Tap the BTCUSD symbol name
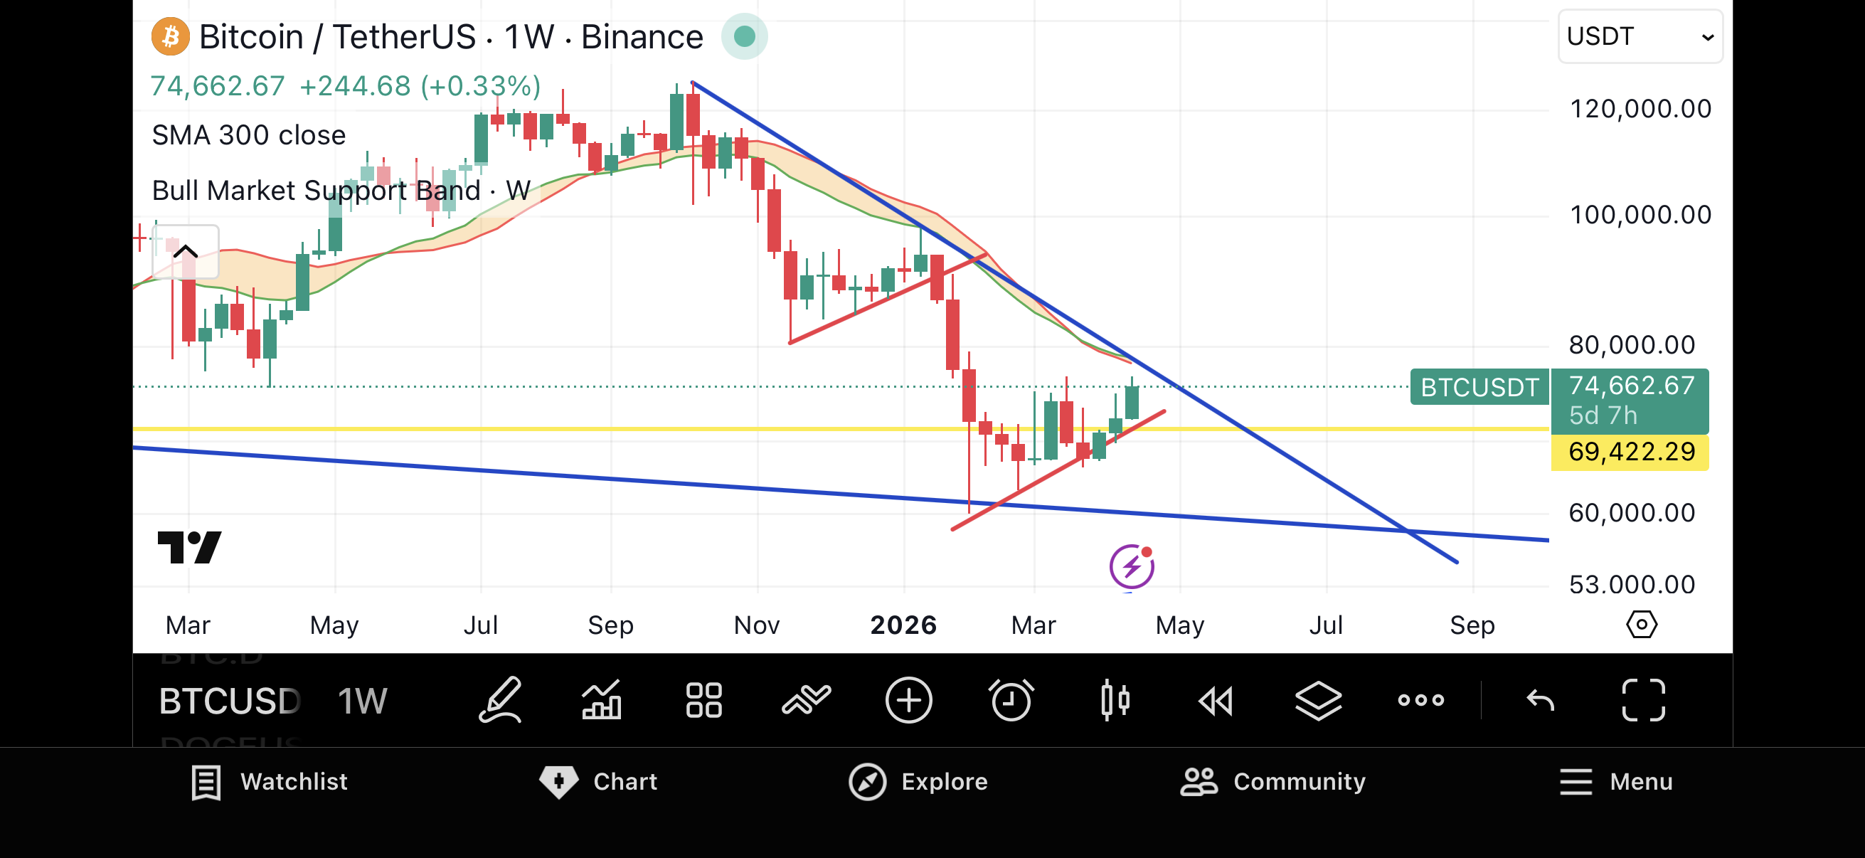Image resolution: width=1865 pixels, height=858 pixels. pyautogui.click(x=229, y=700)
